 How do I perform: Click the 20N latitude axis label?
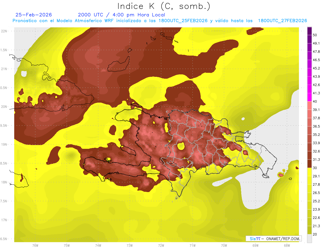[x=5, y=107]
